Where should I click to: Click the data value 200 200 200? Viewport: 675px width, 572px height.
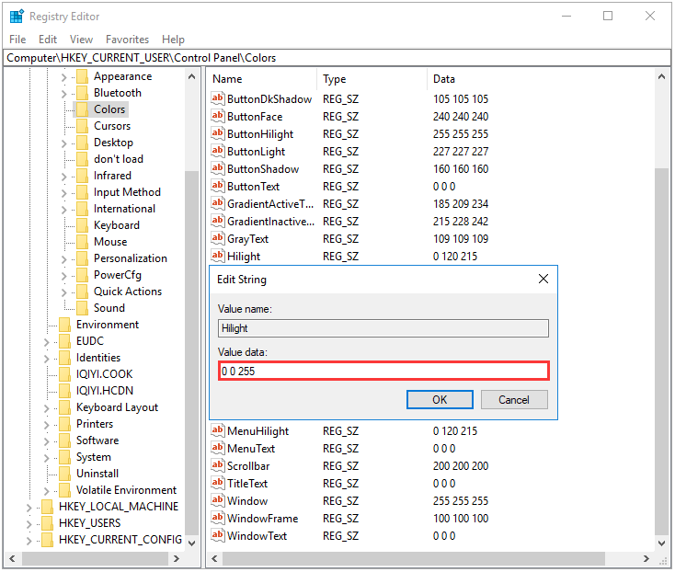tap(461, 465)
